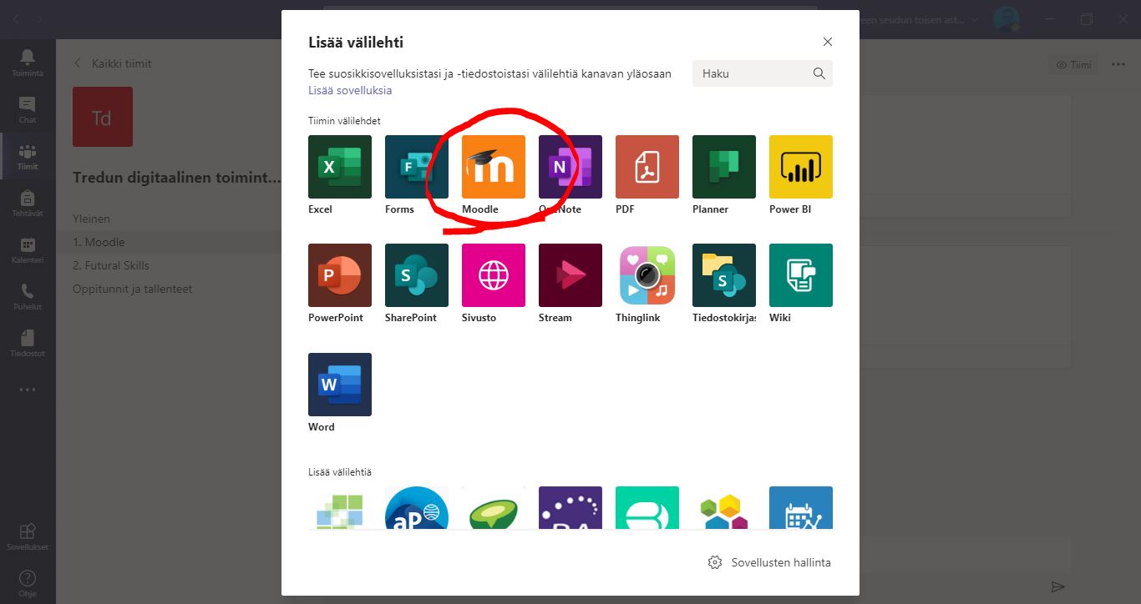This screenshot has height=604, width=1141.
Task: Open Ohje help in sidebar
Action: (28, 583)
